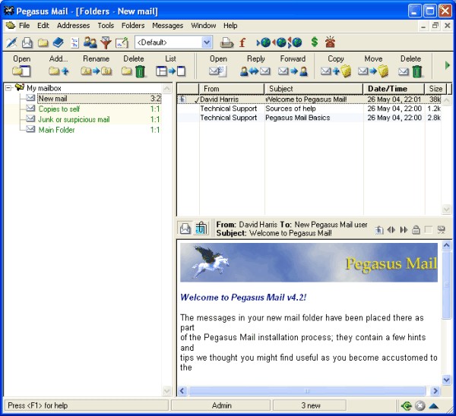456x416 pixels.
Task: Click envelope view icon in preview header
Action: [185, 228]
